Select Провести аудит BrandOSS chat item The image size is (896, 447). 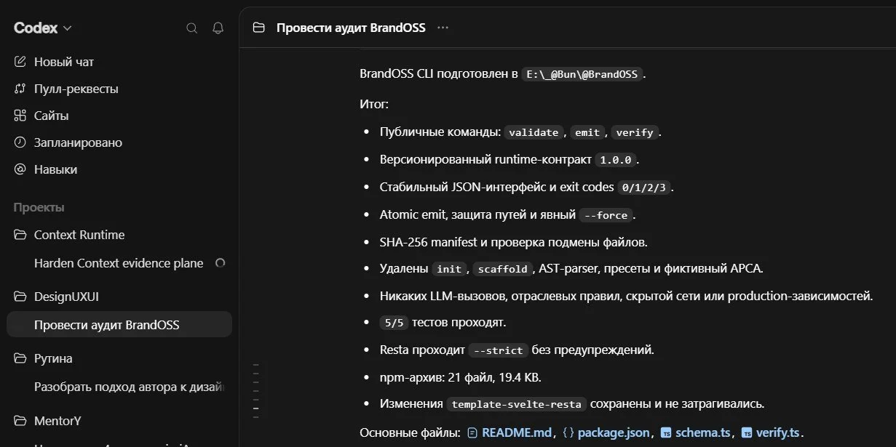[x=119, y=325]
